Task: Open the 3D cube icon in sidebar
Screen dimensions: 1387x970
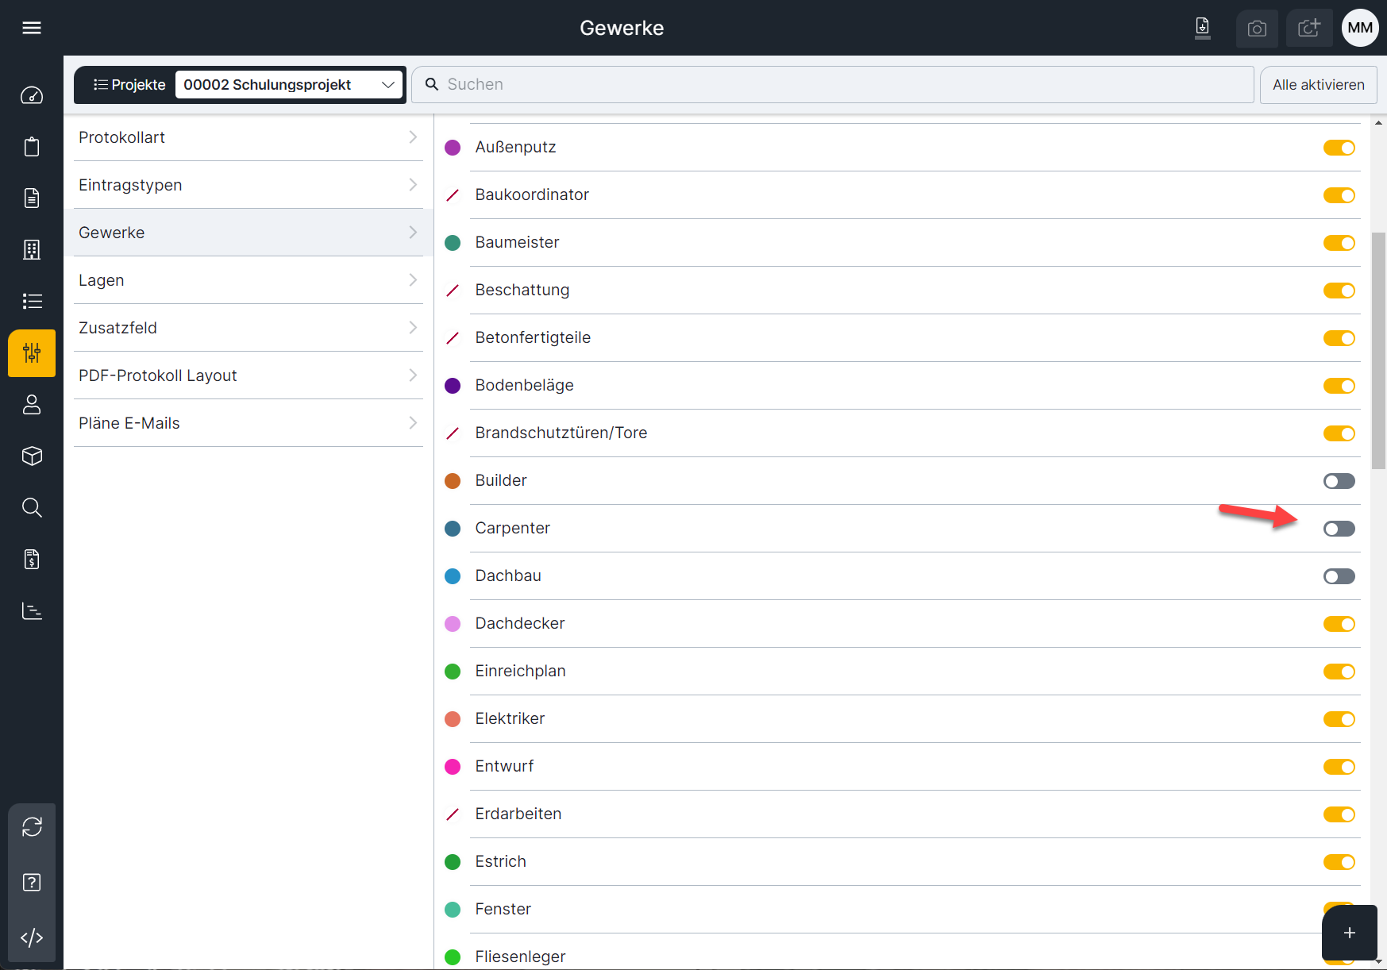Action: coord(32,456)
